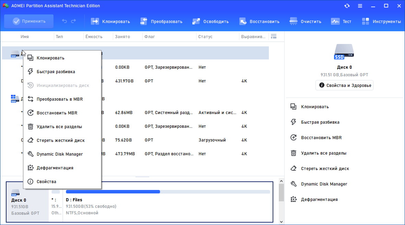Open the Клонировать toolbar item
Screen dimensions: 405x225
[x=110, y=21]
